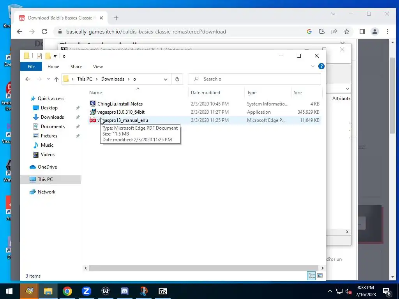Open the Share ribbon tab
This screenshot has height=299, width=399.
[x=76, y=67]
